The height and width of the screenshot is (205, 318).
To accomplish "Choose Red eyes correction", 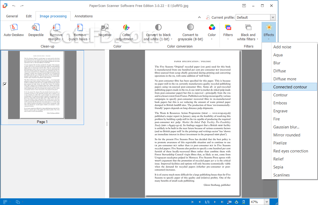I will pos(290,151).
